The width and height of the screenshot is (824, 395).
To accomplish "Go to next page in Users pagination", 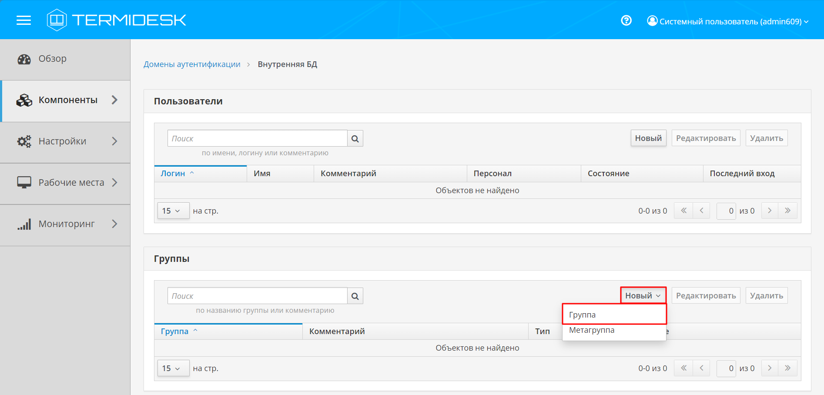I will click(770, 211).
